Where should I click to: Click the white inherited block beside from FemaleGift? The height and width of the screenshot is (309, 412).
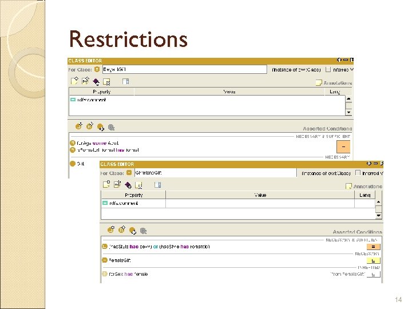[373, 274]
